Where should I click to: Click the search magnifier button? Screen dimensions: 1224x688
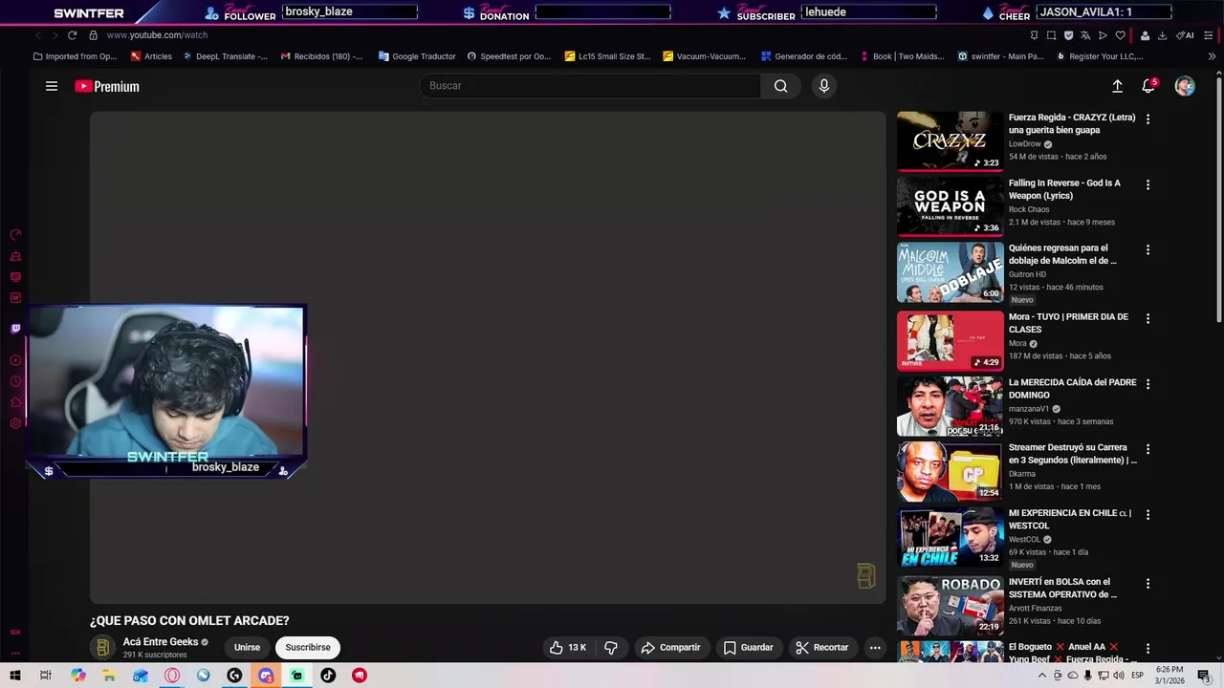(780, 86)
